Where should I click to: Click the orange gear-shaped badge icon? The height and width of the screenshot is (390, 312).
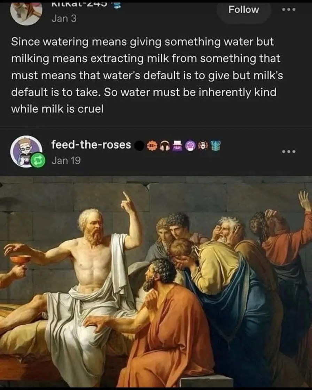(152, 145)
